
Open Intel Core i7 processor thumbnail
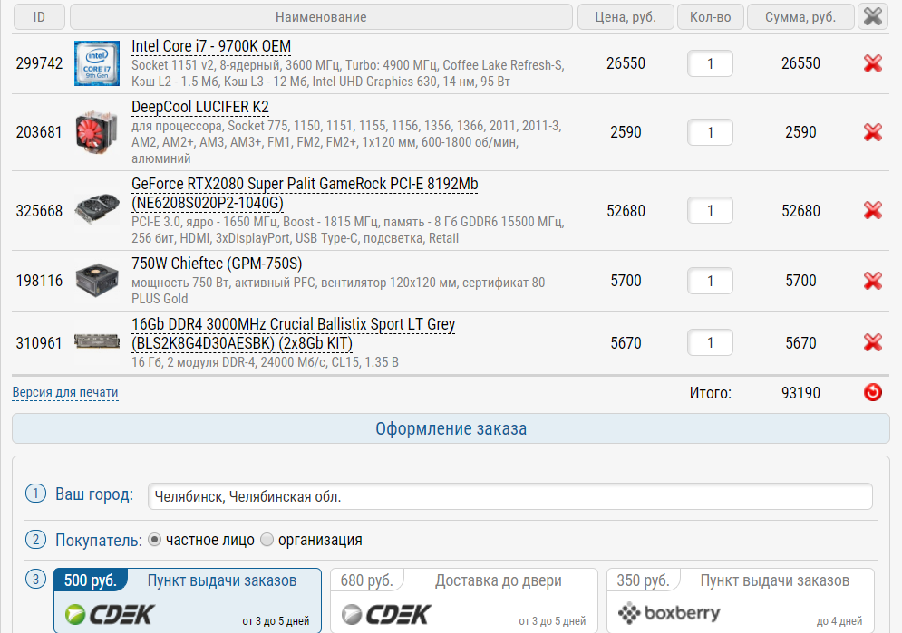pyautogui.click(x=97, y=63)
